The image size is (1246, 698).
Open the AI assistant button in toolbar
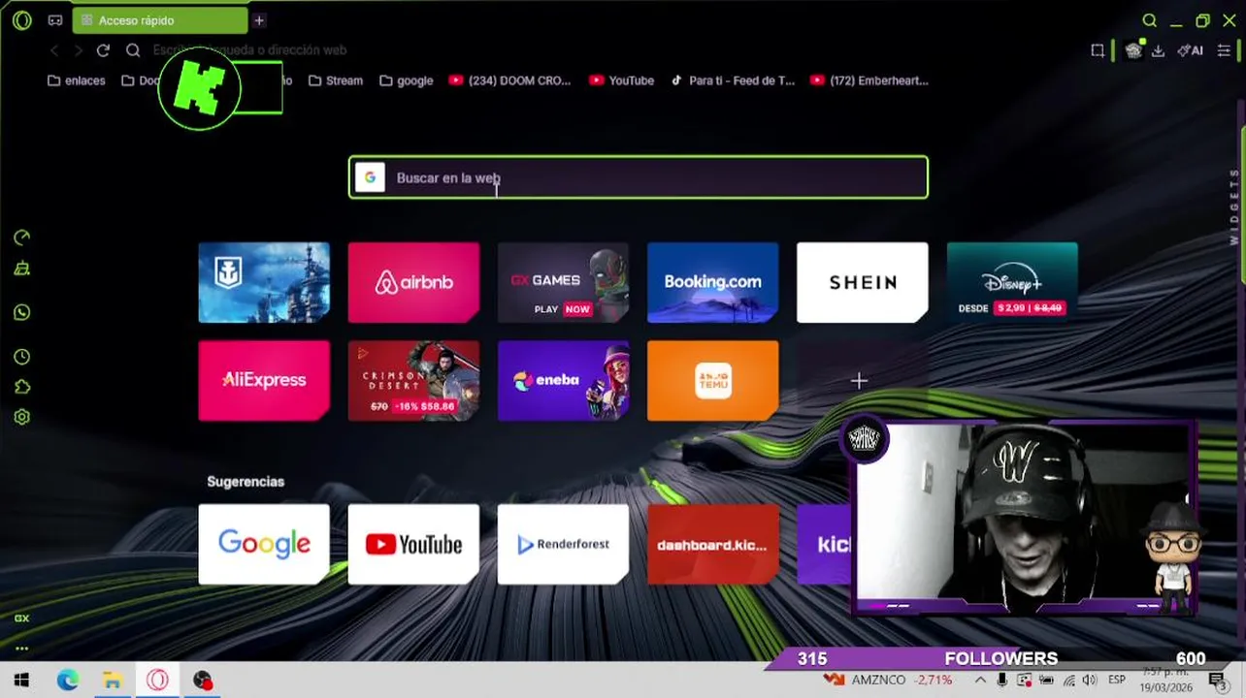point(1190,50)
